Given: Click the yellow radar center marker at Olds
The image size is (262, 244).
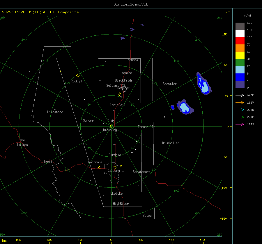Looking at the screenshot, I should [111, 126].
